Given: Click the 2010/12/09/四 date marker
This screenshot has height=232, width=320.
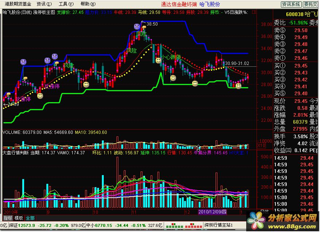Looking at the screenshot, I should (212, 212).
